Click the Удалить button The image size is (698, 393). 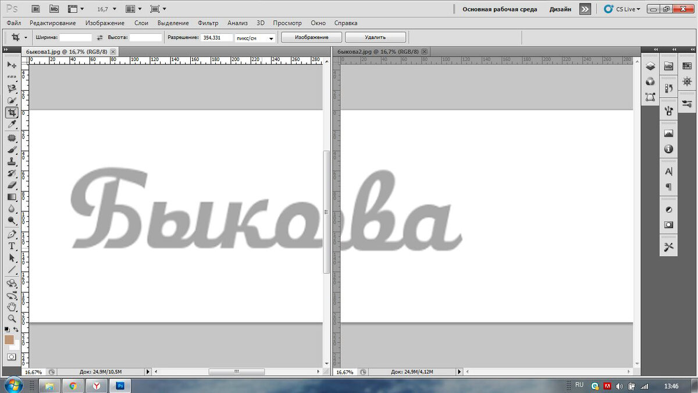[375, 36]
